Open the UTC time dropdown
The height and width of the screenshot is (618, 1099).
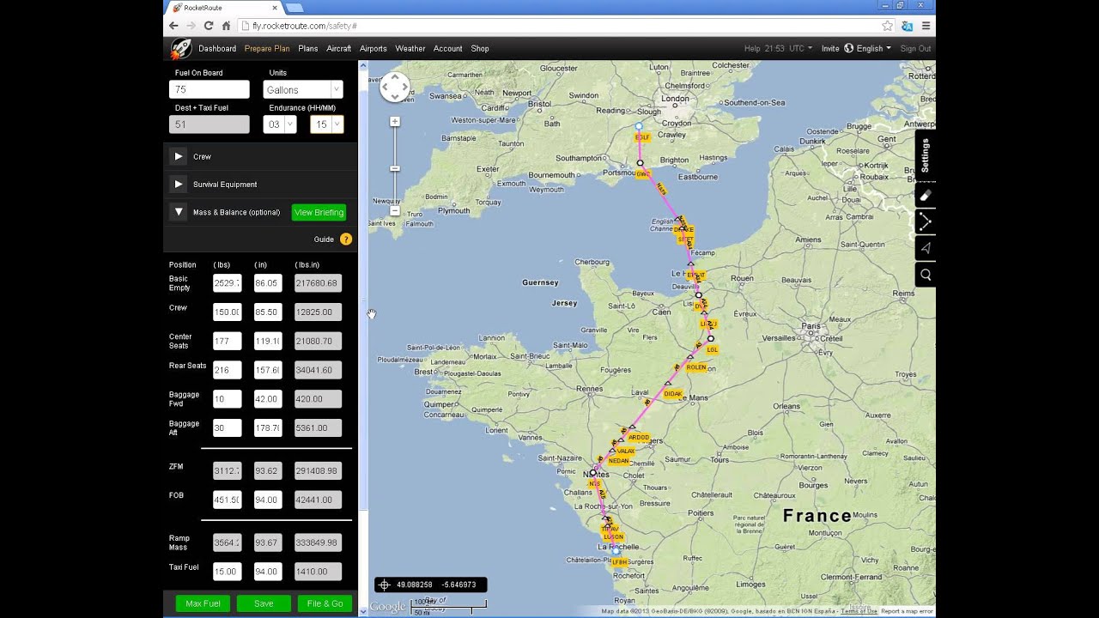800,48
